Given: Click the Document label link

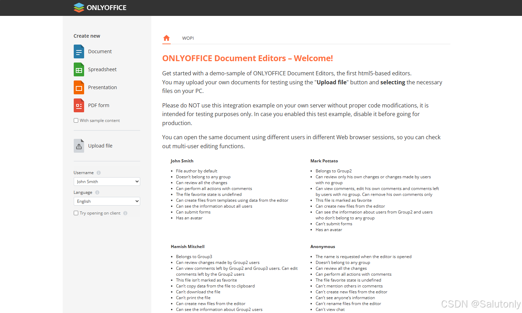Looking at the screenshot, I should (x=100, y=51).
